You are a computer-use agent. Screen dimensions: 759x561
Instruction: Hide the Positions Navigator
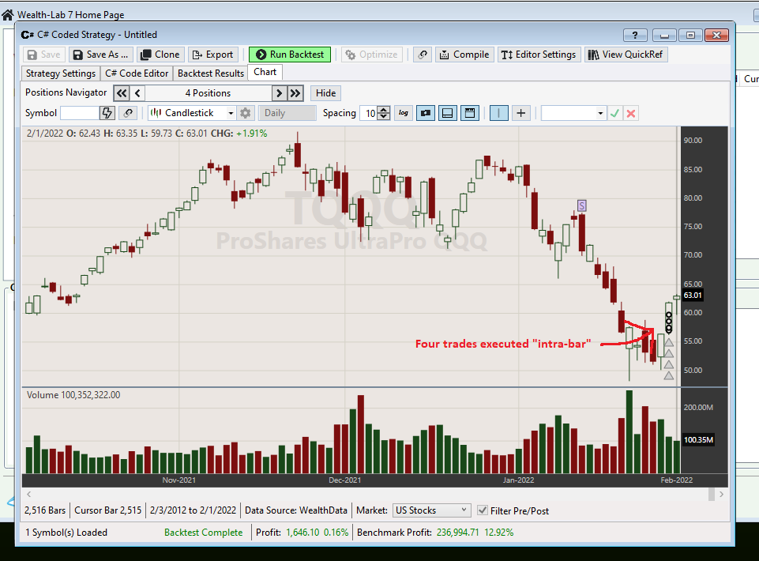325,93
